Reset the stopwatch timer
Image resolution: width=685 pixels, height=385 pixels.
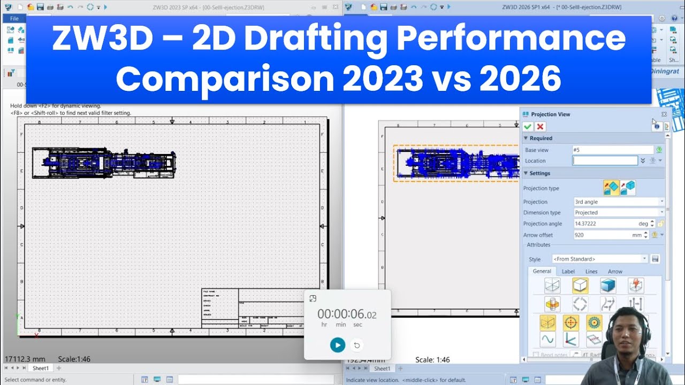(357, 345)
